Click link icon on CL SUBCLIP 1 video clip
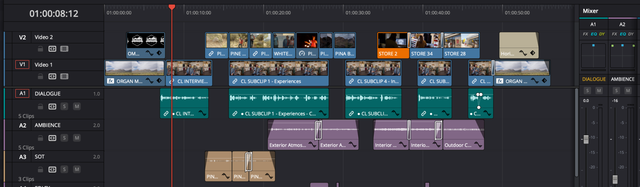The image size is (640, 187). [235, 81]
